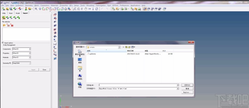Switch to the Utility tab
This screenshot has height=108, width=249.
coord(4,13)
